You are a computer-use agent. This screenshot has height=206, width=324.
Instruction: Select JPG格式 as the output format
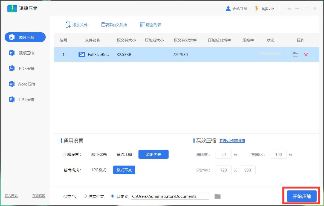tap(99, 170)
